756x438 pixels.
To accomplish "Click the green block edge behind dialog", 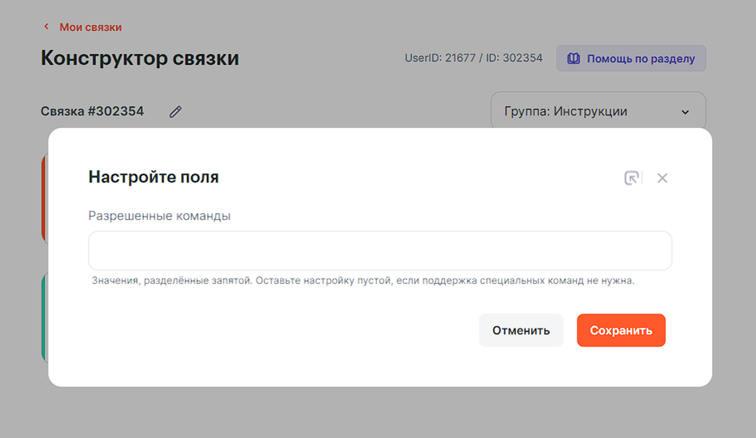I will coord(44,317).
